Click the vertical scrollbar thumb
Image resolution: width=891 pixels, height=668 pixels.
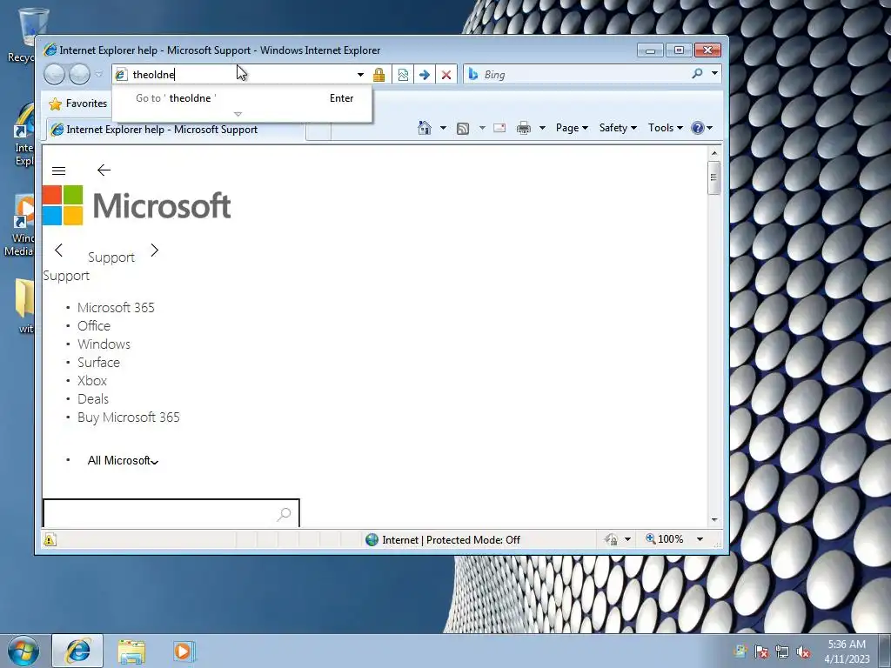click(x=714, y=177)
